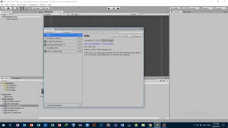Select Analytics Library in package list

pyautogui.click(x=63, y=38)
